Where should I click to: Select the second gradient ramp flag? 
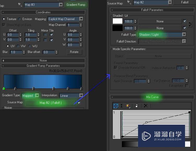point(15,89)
